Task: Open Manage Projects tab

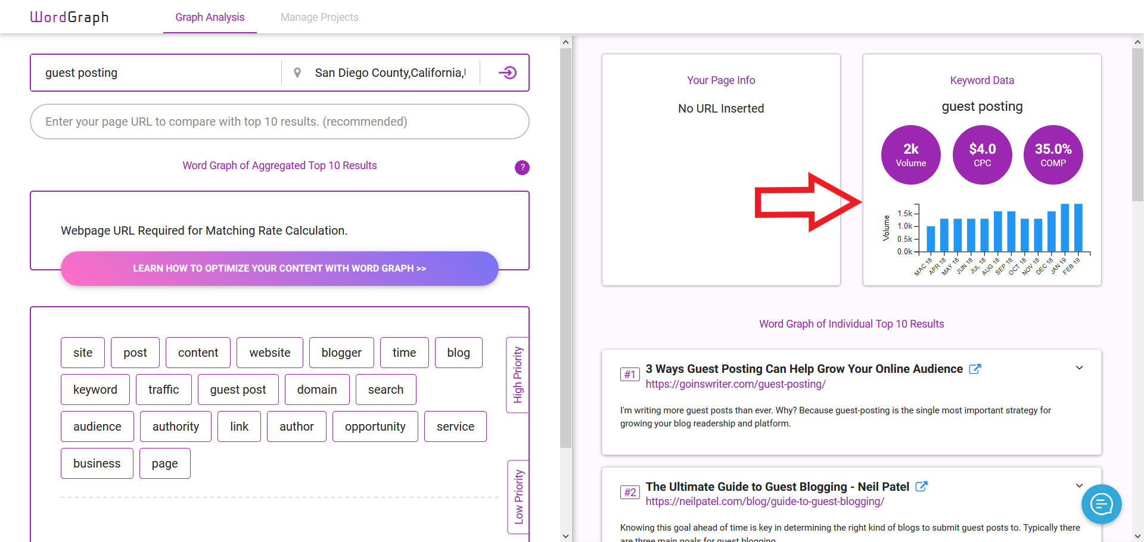Action: tap(319, 17)
